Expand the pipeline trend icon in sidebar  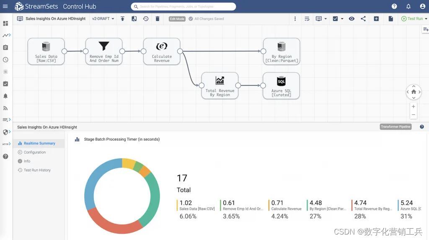click(7, 35)
